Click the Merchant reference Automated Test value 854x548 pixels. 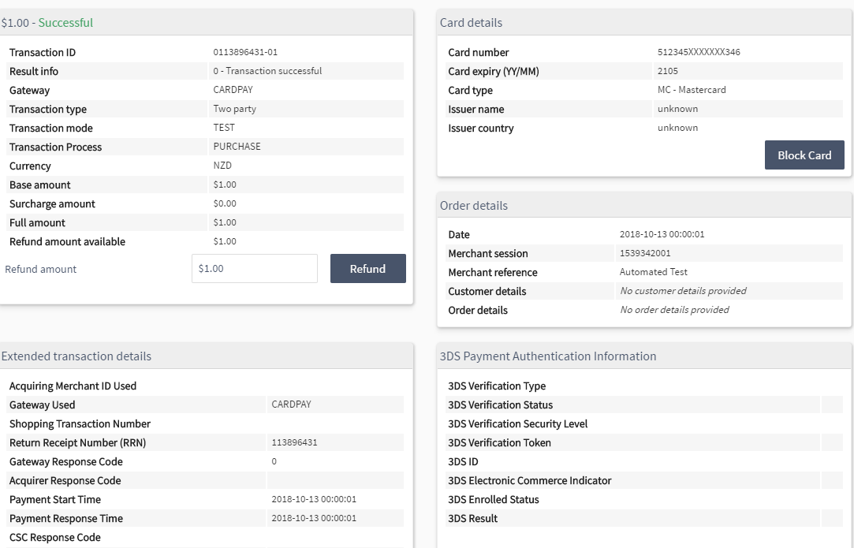[x=653, y=272]
